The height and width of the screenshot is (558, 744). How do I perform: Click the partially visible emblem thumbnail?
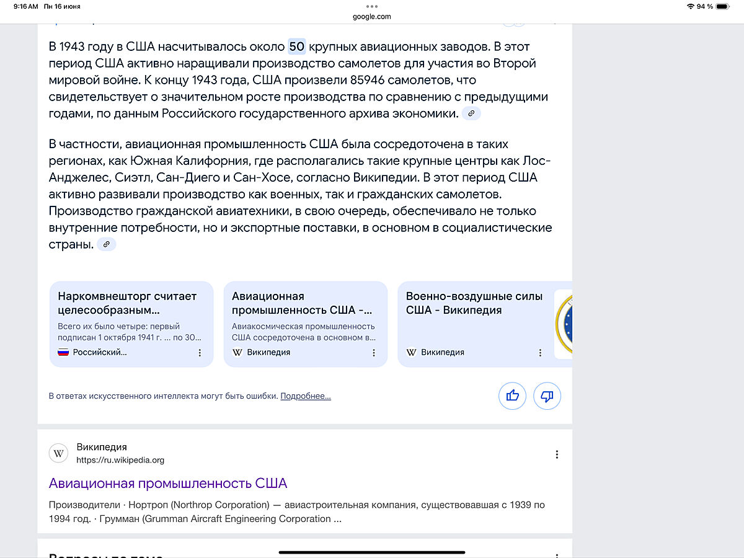(x=564, y=324)
